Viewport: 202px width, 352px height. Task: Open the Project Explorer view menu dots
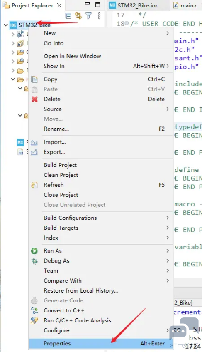(99, 15)
